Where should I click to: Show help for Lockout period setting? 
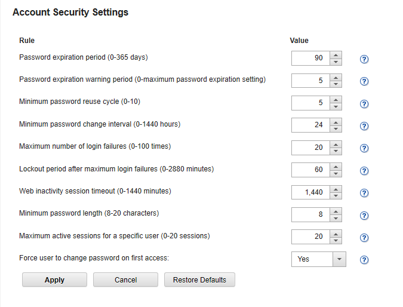click(x=364, y=171)
